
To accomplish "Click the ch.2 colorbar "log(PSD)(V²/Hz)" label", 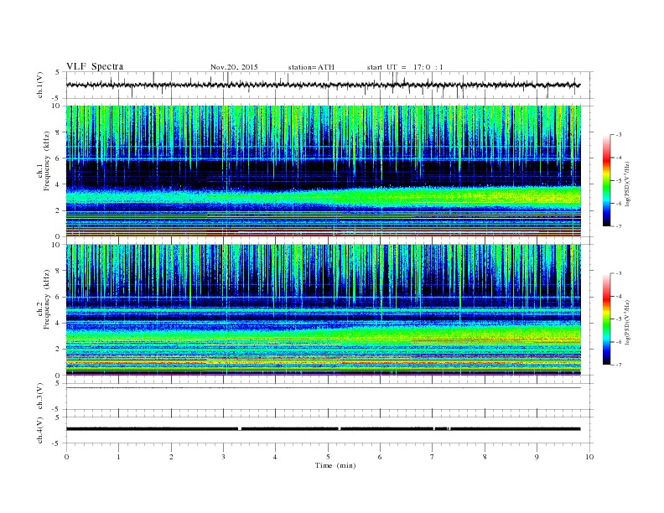I will pos(627,322).
